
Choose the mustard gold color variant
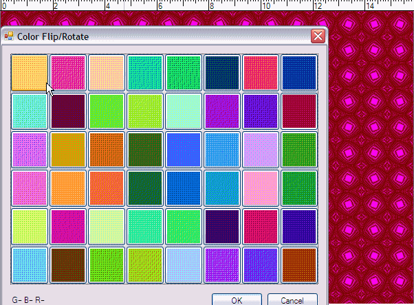(x=68, y=150)
